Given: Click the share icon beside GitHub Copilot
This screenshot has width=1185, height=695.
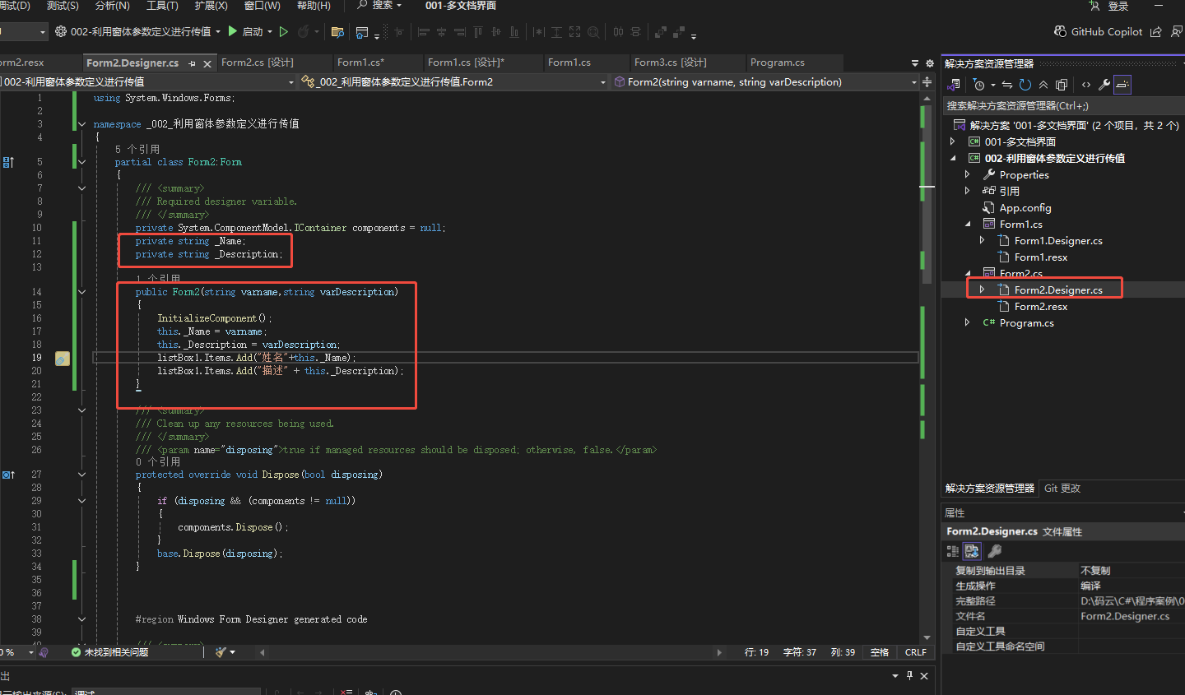Looking at the screenshot, I should pos(1155,31).
